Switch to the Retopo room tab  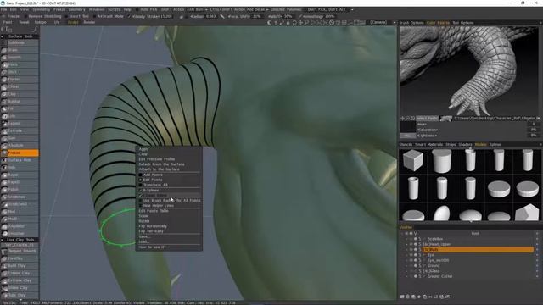40,22
